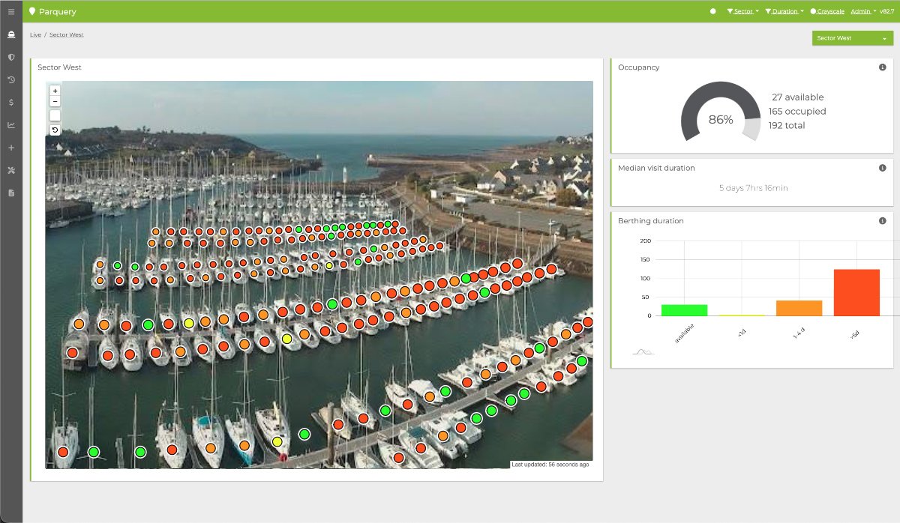
Task: Open the sidebar hamburger menu
Action: tap(10, 10)
